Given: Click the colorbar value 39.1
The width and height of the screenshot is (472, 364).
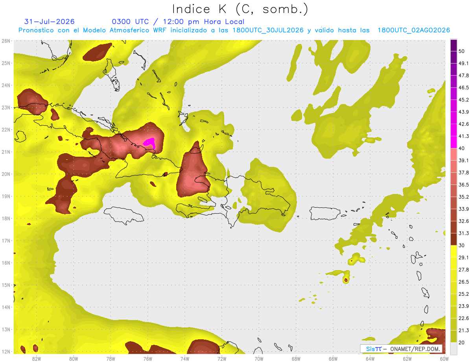Looking at the screenshot, I should [463, 160].
